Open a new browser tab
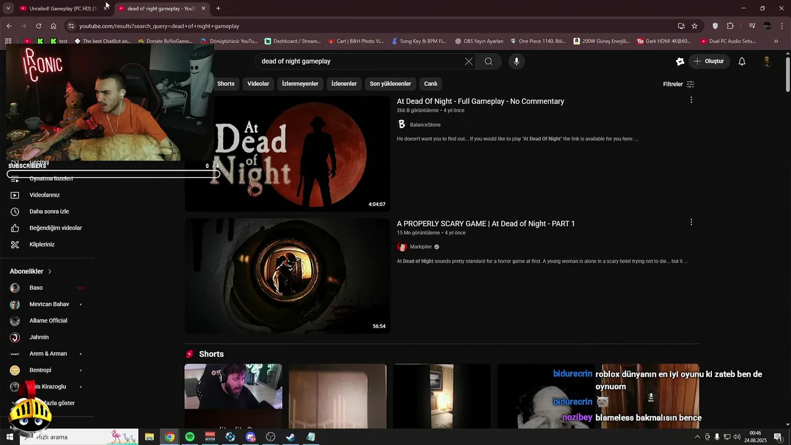Viewport: 791px width, 445px height. (x=218, y=8)
